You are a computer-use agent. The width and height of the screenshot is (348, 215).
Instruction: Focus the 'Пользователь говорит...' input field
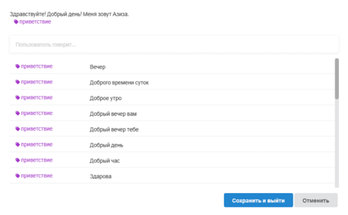pos(174,45)
